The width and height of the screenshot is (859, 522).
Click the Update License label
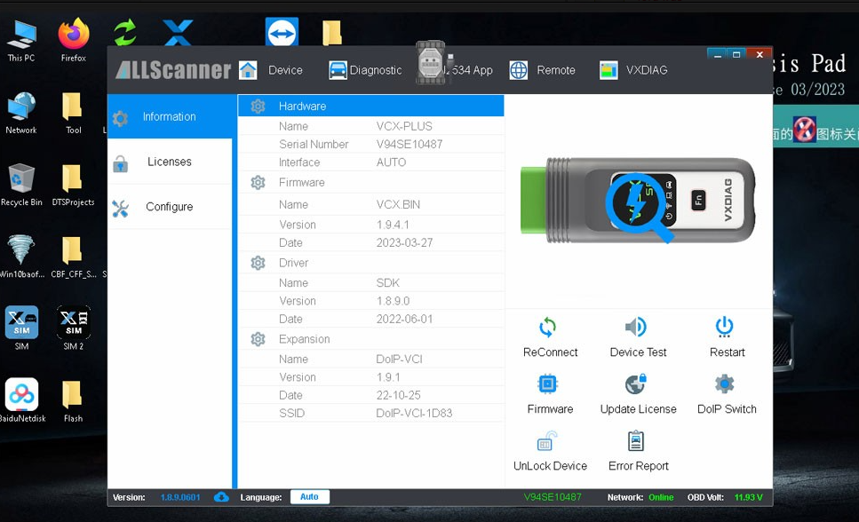pos(638,409)
